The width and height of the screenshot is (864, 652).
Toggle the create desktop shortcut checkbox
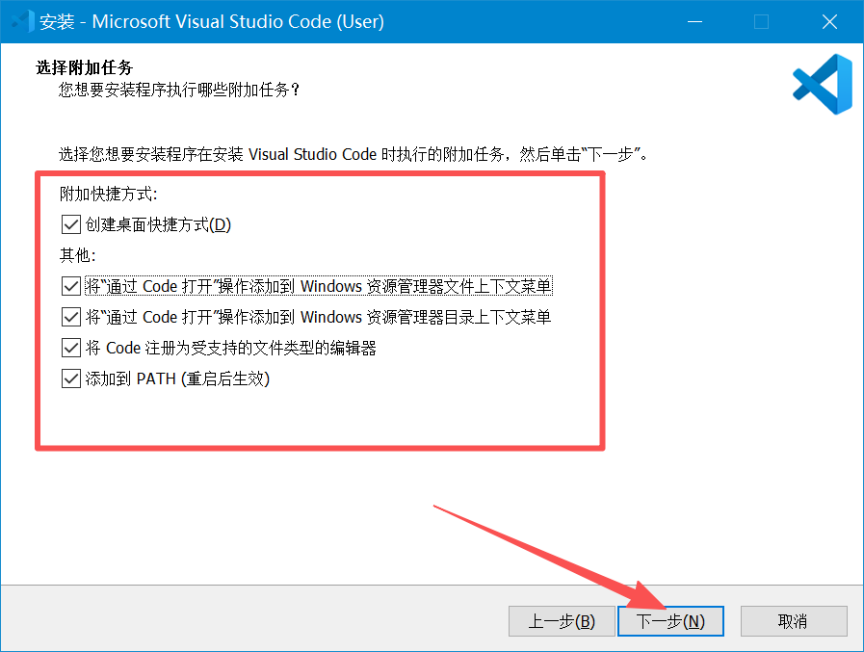pos(71,224)
